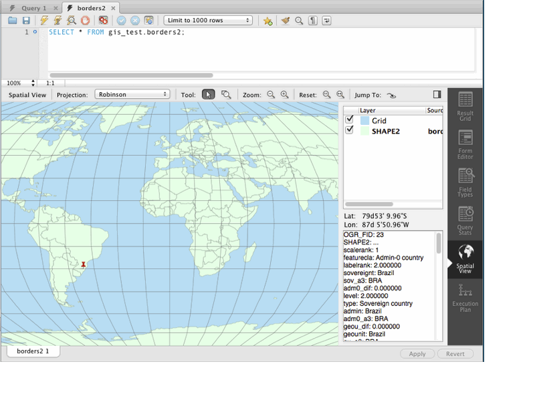Uncheck the Grid layer checkbox
This screenshot has width=535, height=400.
pos(349,120)
